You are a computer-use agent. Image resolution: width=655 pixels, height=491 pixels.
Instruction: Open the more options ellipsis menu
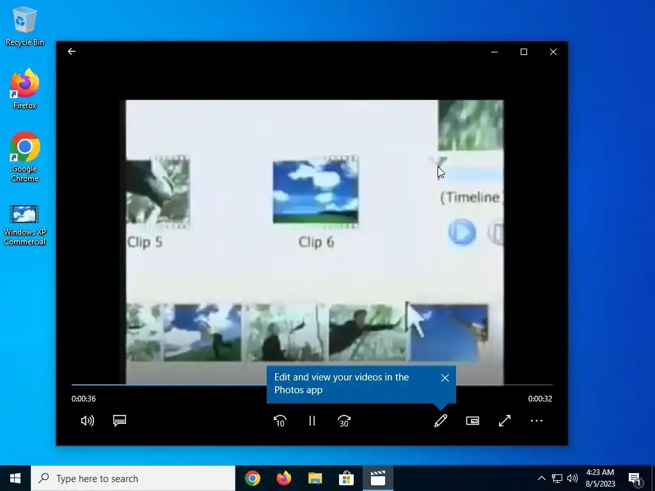[x=537, y=421]
